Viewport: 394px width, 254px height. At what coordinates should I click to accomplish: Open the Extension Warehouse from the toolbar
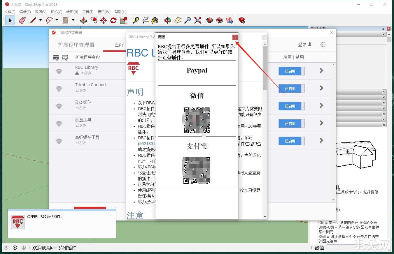point(219,20)
